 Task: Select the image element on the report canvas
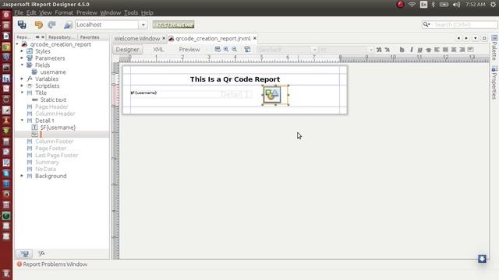[275, 95]
